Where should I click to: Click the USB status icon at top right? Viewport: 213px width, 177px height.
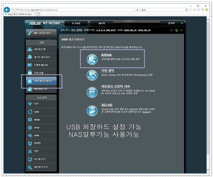[x=181, y=30]
